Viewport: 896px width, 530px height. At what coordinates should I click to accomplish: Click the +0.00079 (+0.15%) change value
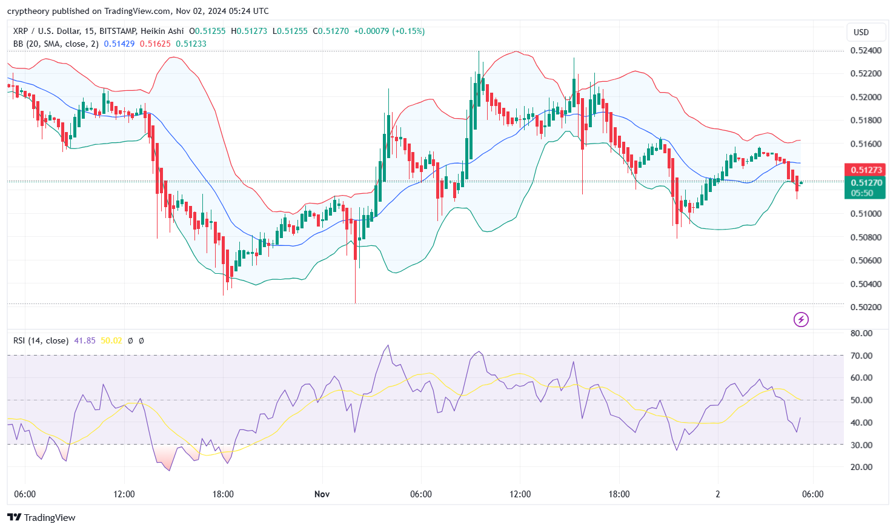point(389,31)
